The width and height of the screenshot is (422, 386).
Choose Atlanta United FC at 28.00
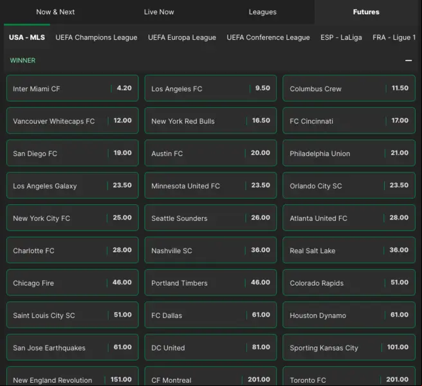349,218
